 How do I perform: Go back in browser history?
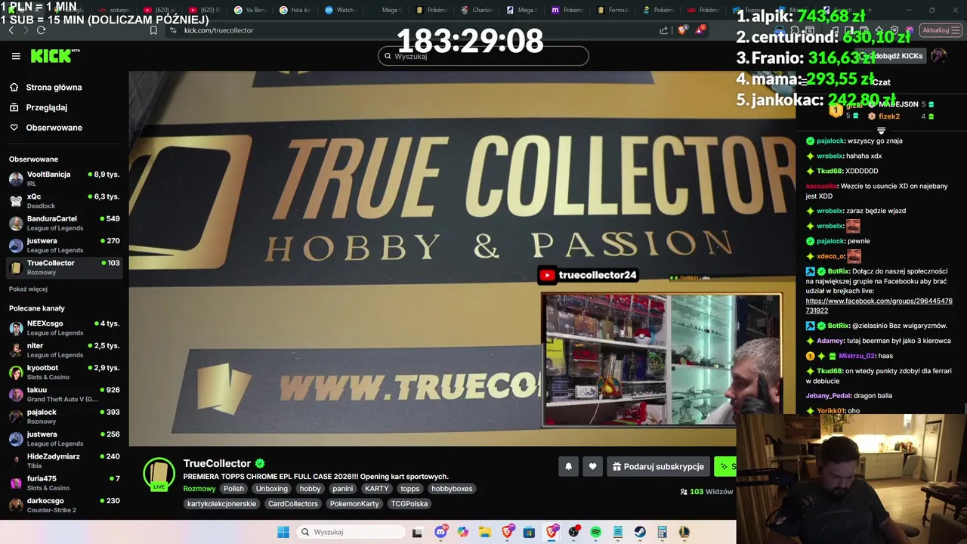click(x=11, y=30)
